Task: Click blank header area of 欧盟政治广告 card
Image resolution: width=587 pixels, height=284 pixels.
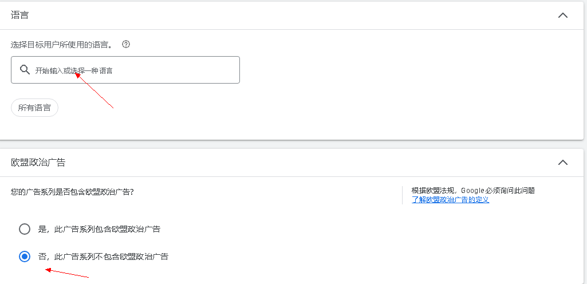Action: click(x=286, y=163)
